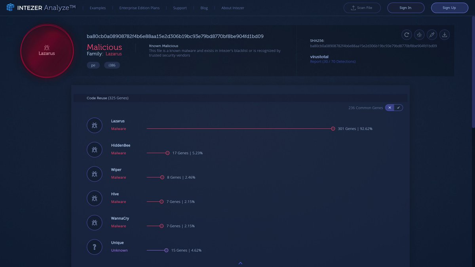Click the Sign Up button
This screenshot has width=475, height=267.
[450, 8]
